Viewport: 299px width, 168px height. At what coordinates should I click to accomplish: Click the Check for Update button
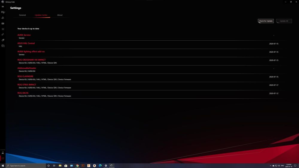pos(266,21)
